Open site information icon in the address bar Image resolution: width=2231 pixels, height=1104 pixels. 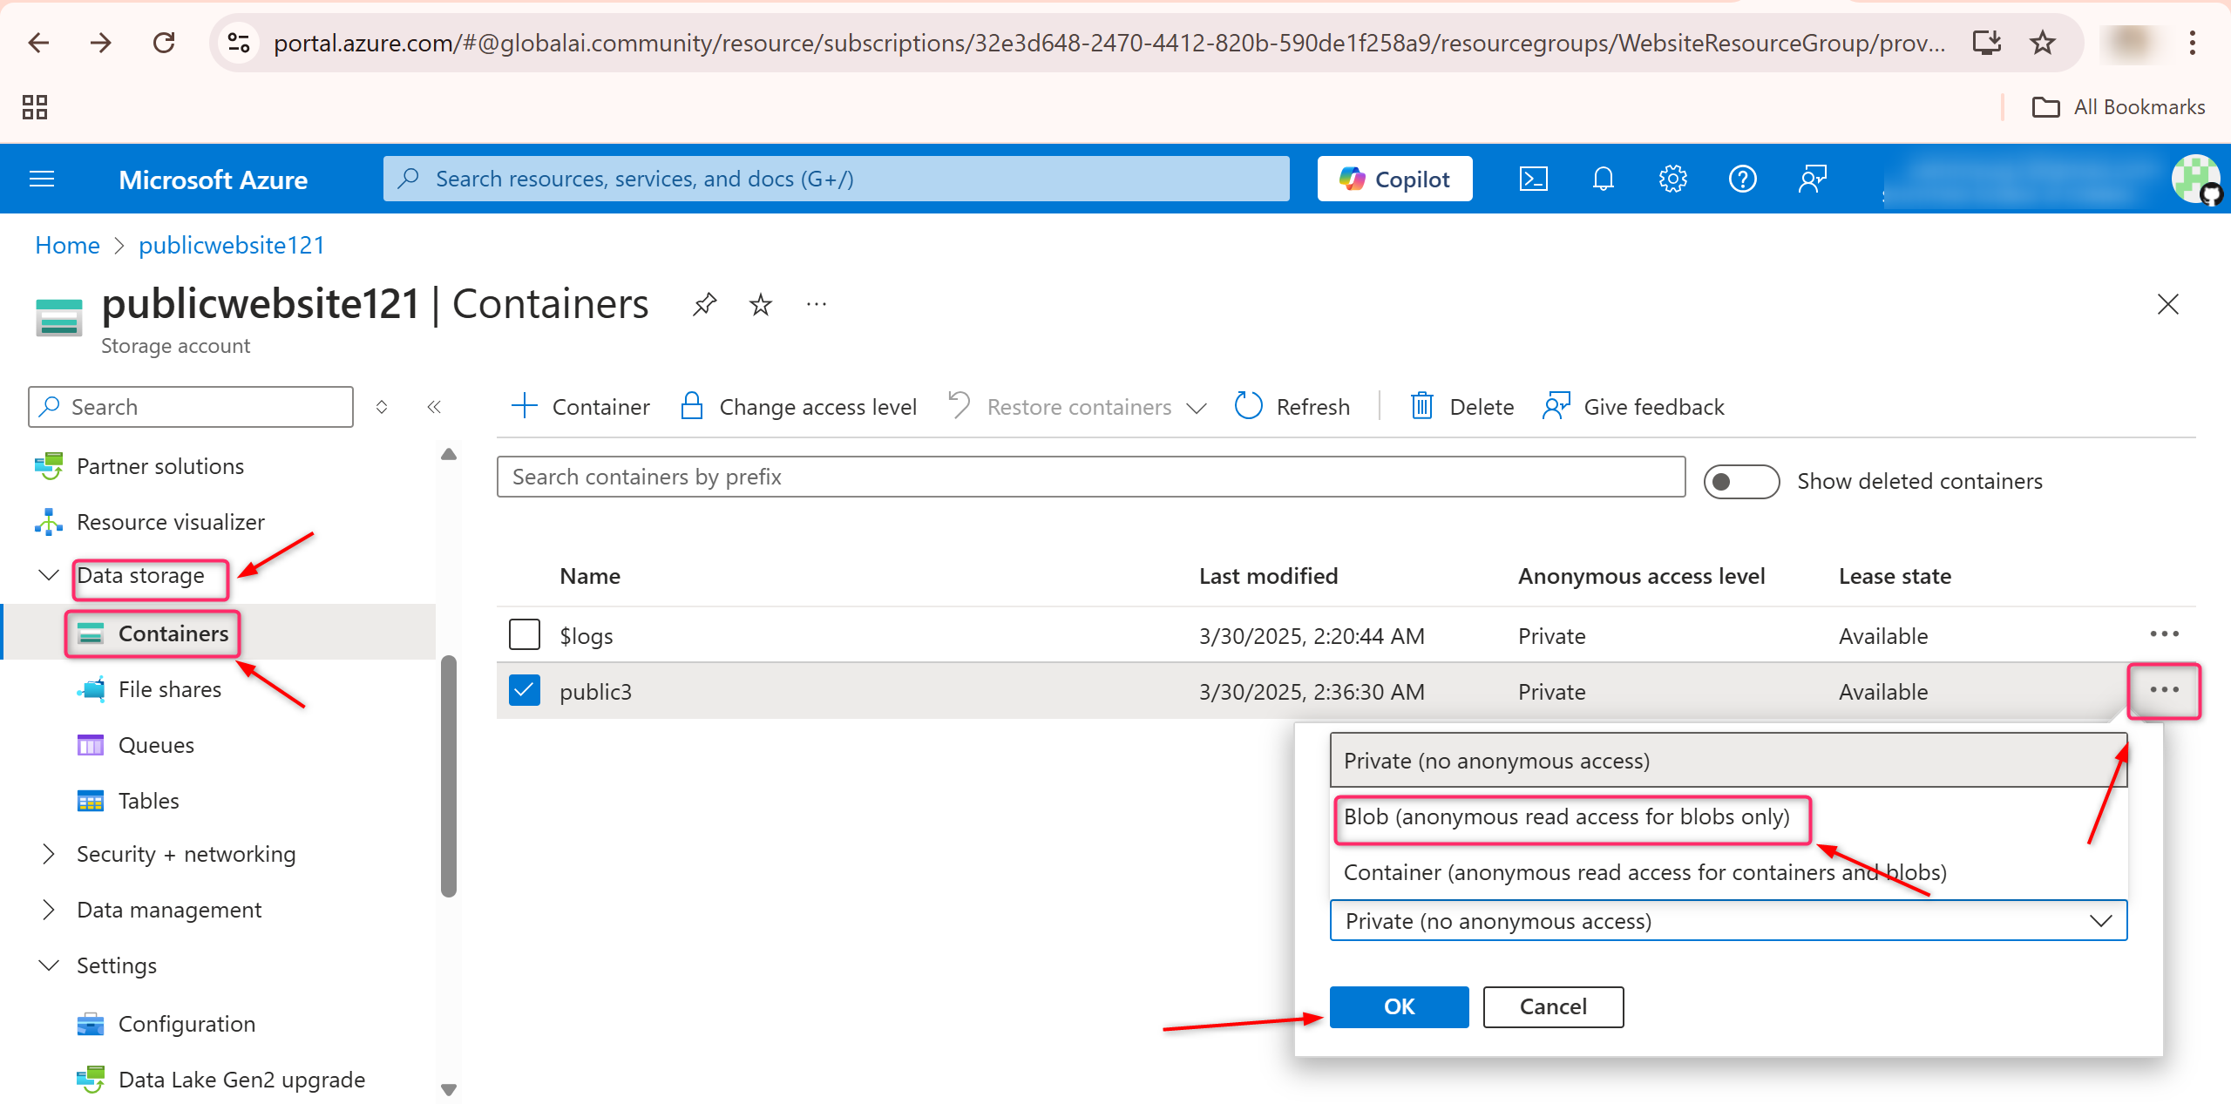(x=239, y=43)
